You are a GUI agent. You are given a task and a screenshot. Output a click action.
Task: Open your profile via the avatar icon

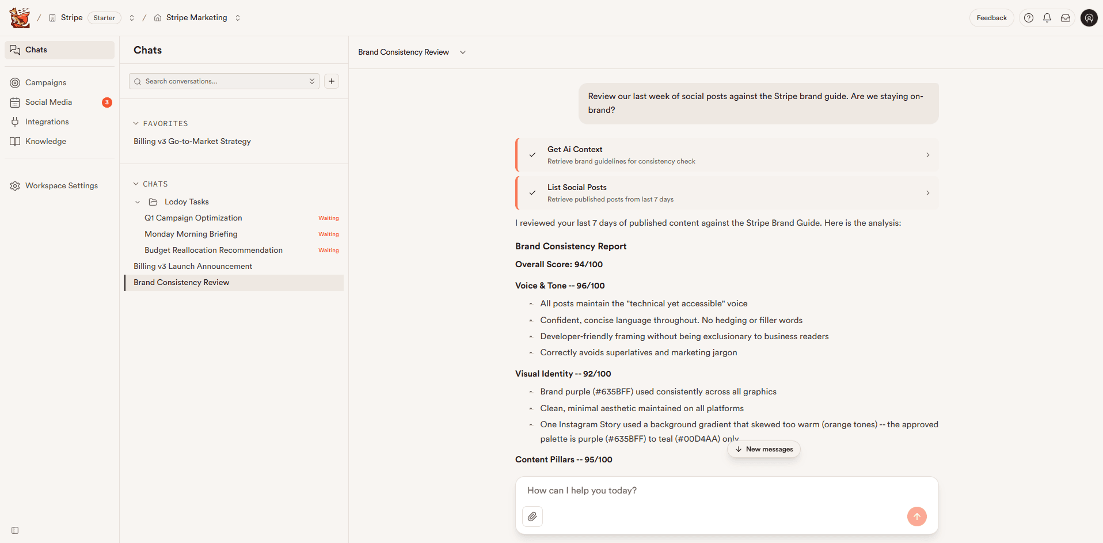point(1089,17)
